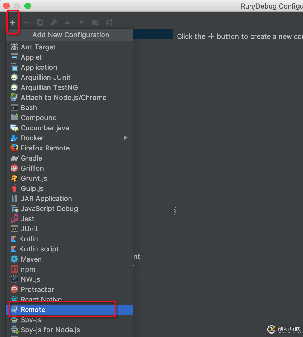Choose NW.js configuration type

(70, 279)
